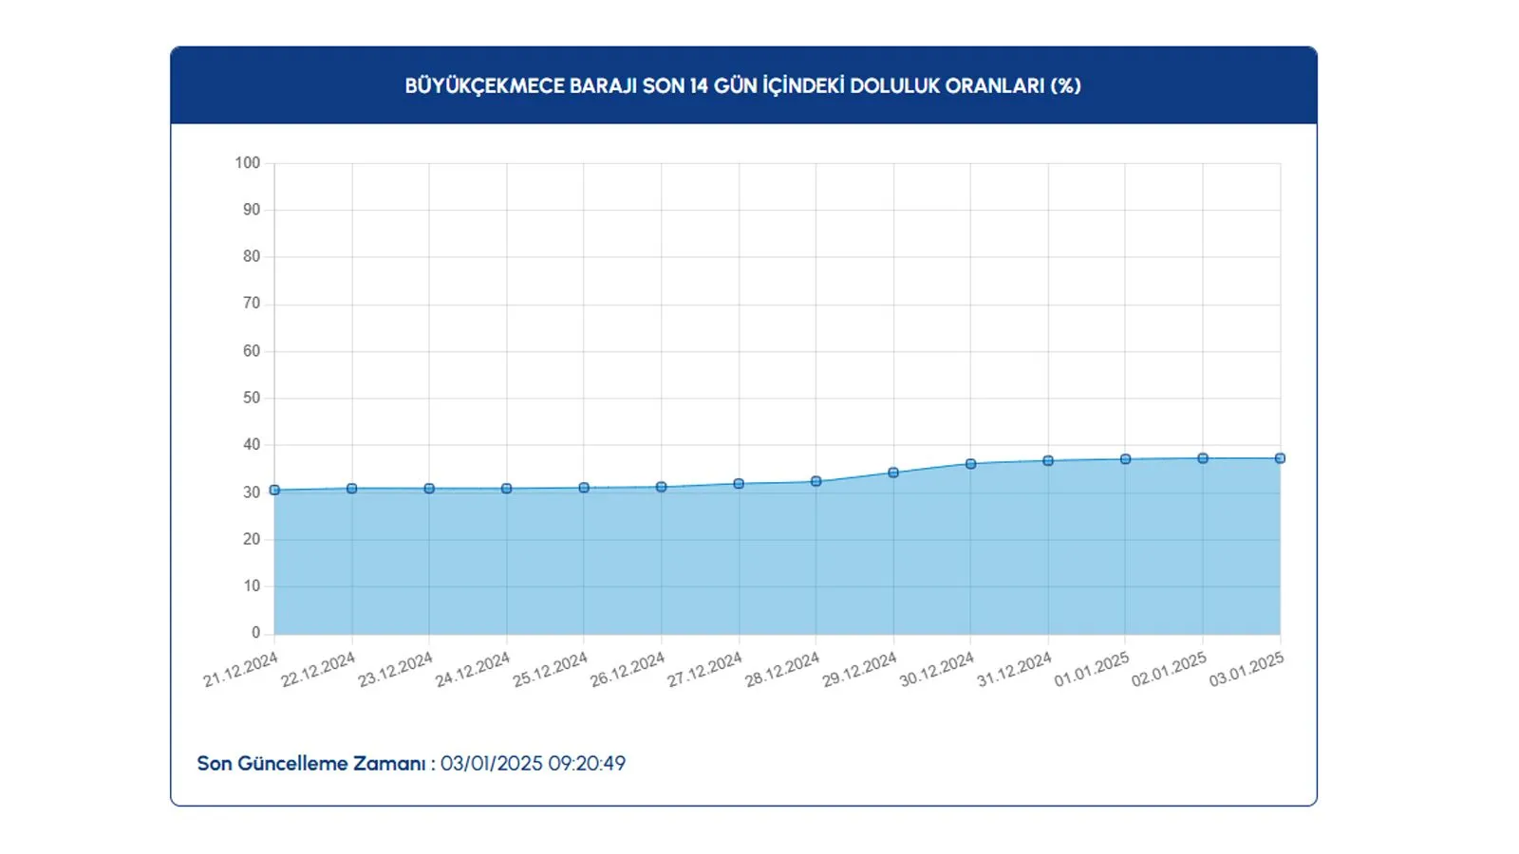Click the x-axis label 25.12.2024
Viewport: 1519px width, 854px height.
(x=550, y=669)
